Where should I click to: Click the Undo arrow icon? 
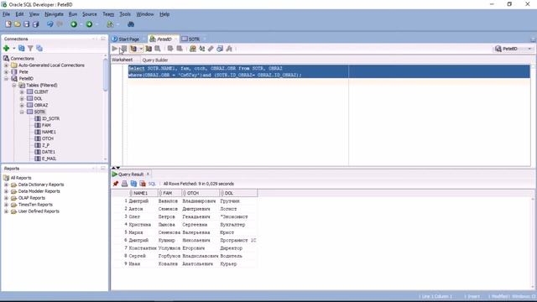click(x=50, y=24)
